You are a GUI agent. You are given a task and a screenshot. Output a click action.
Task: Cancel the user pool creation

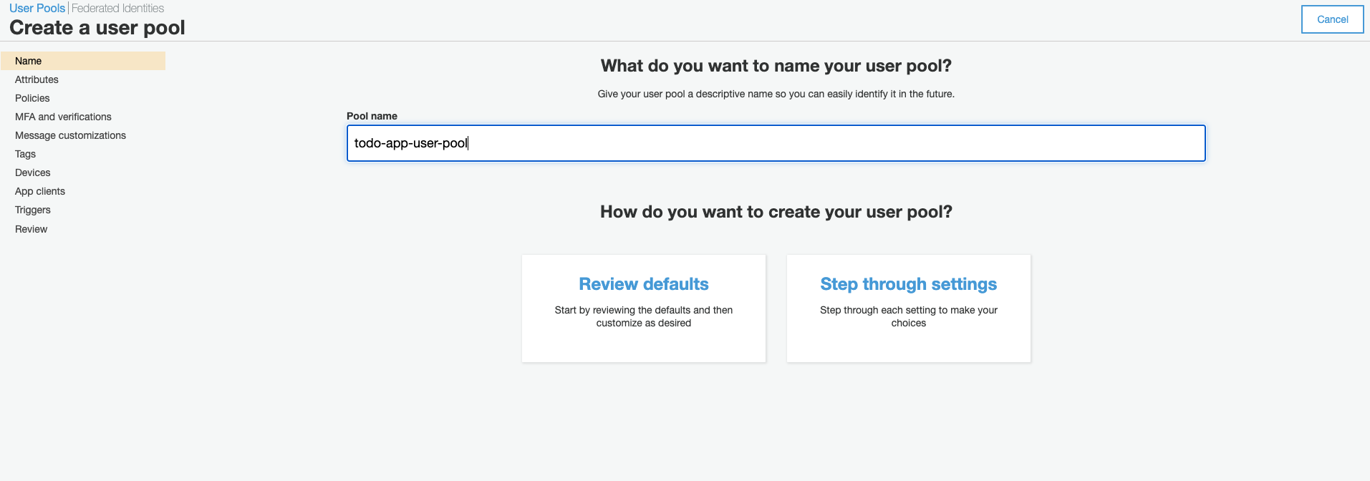[x=1332, y=19]
